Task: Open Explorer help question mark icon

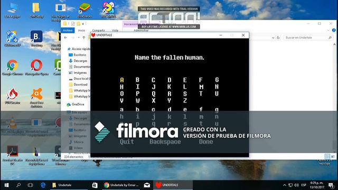Action: [x=334, y=31]
